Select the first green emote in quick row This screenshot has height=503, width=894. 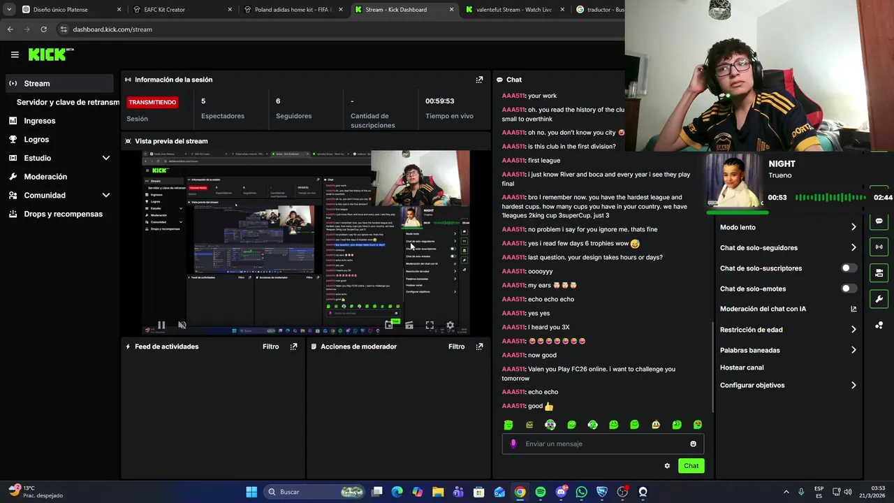[x=508, y=425]
